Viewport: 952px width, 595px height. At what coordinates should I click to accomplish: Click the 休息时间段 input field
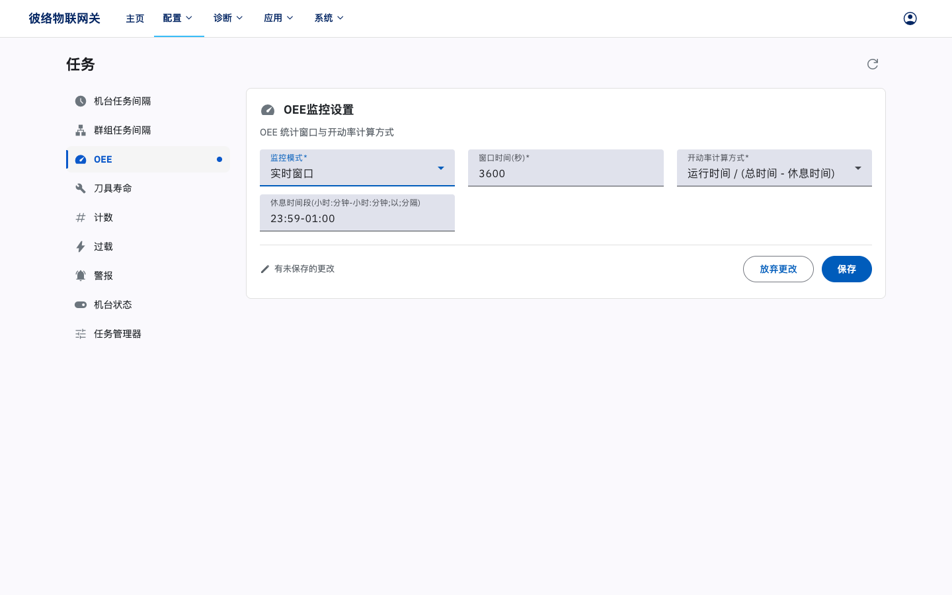[357, 213]
